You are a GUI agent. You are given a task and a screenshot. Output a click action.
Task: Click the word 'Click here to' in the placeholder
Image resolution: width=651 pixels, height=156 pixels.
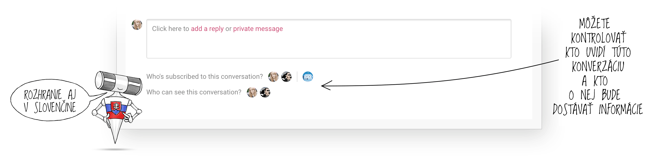(x=171, y=29)
